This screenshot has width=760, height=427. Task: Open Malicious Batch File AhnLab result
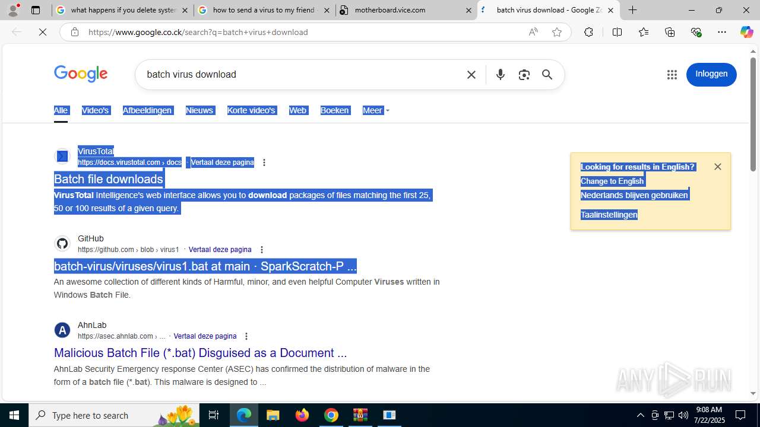coord(200,353)
